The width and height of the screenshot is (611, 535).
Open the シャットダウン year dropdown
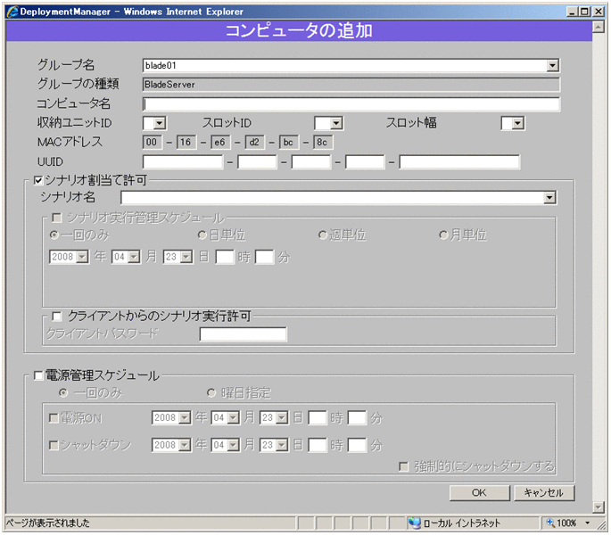click(x=185, y=445)
